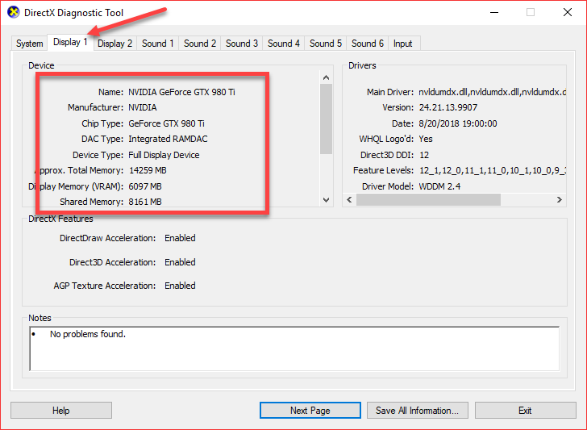
Task: Click the 'Integrated RAMDAC' value
Action: (168, 139)
